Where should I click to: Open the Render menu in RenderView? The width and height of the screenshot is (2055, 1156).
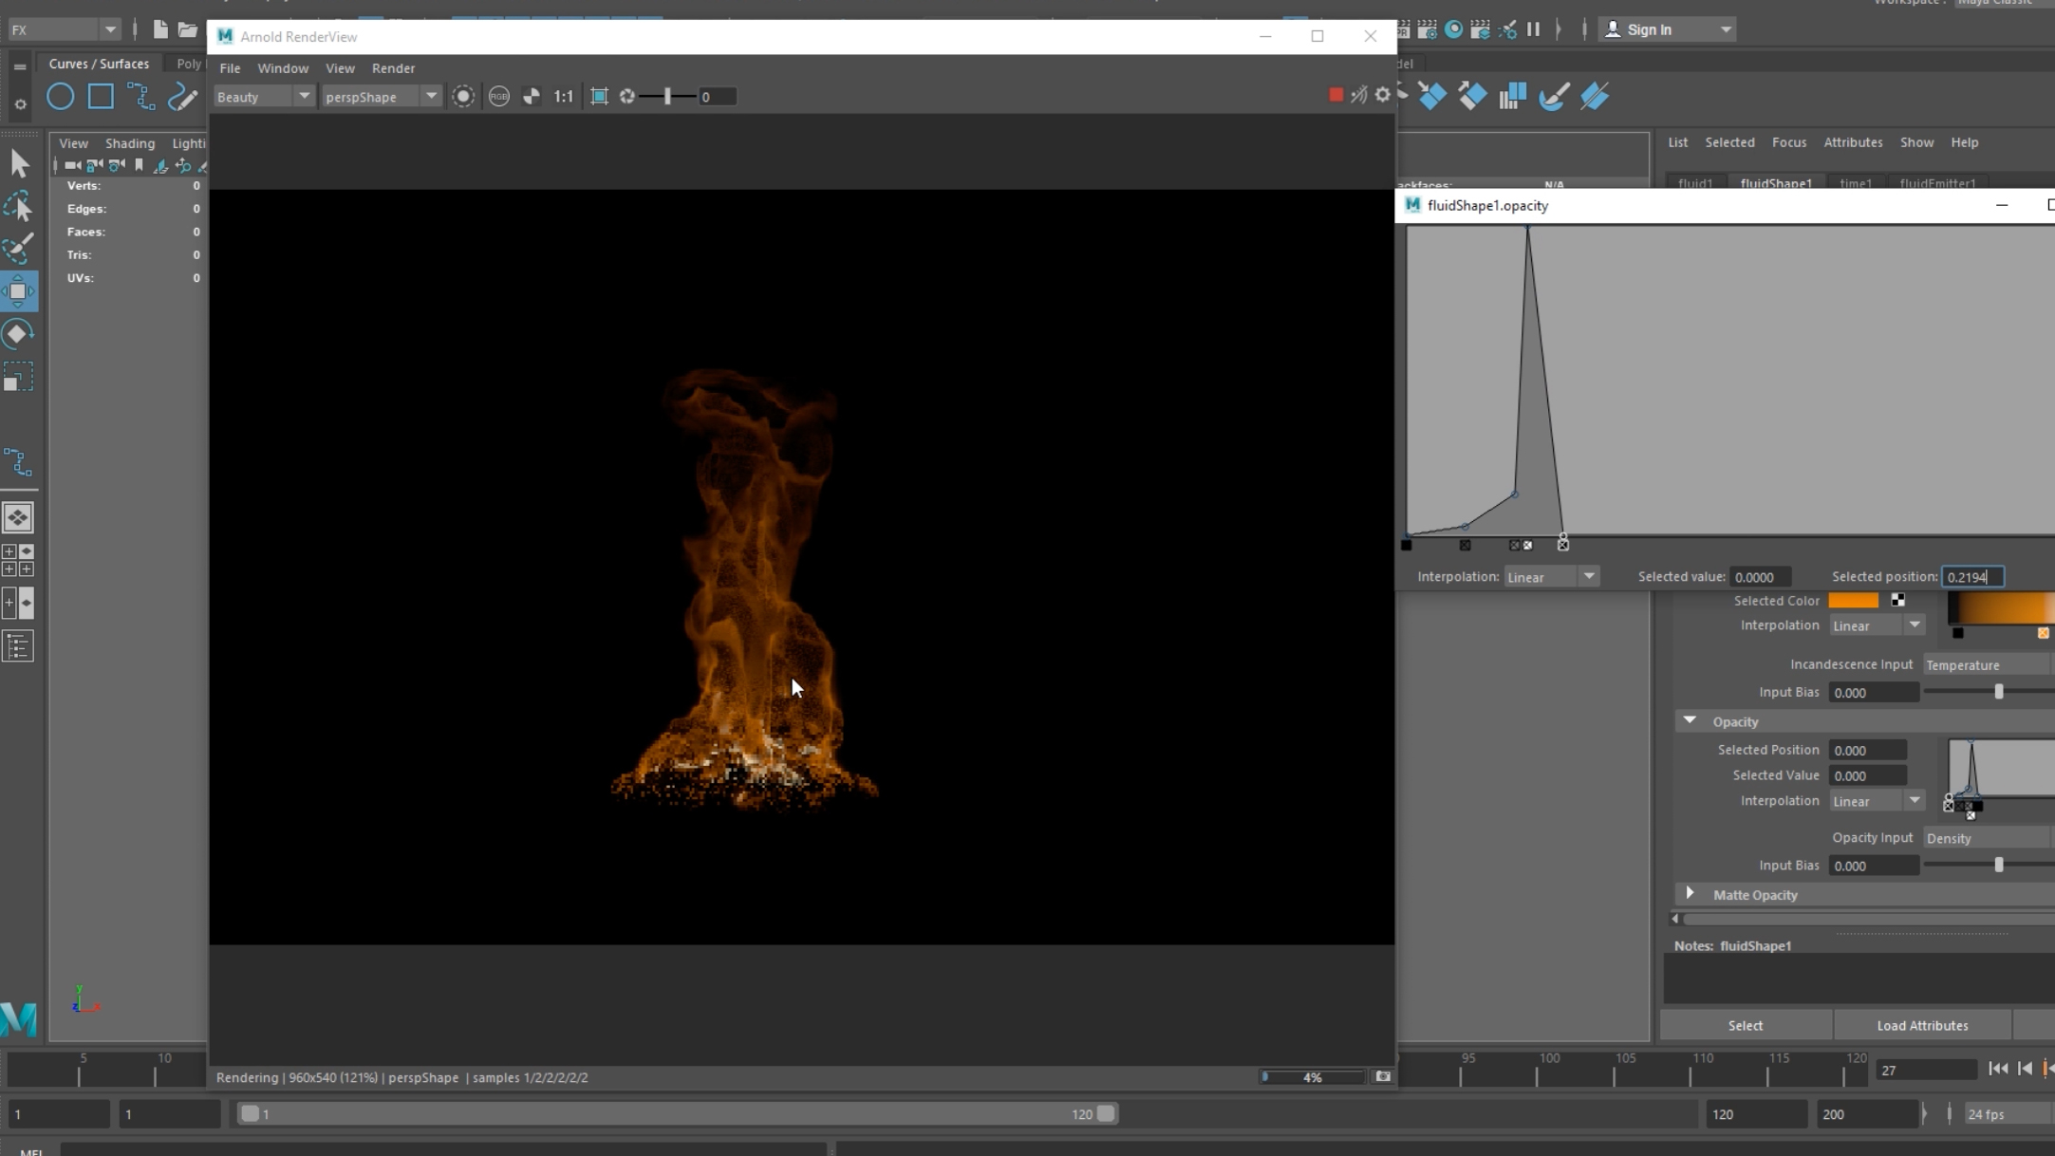393,68
